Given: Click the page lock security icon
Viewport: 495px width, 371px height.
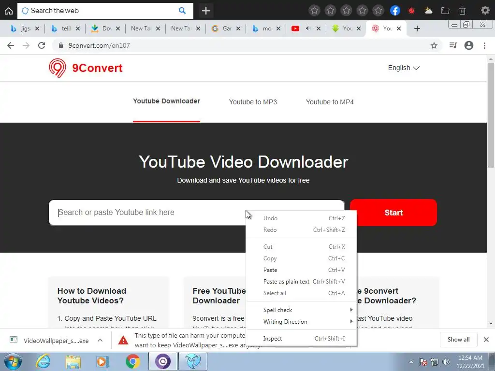Looking at the screenshot, I should (61, 45).
